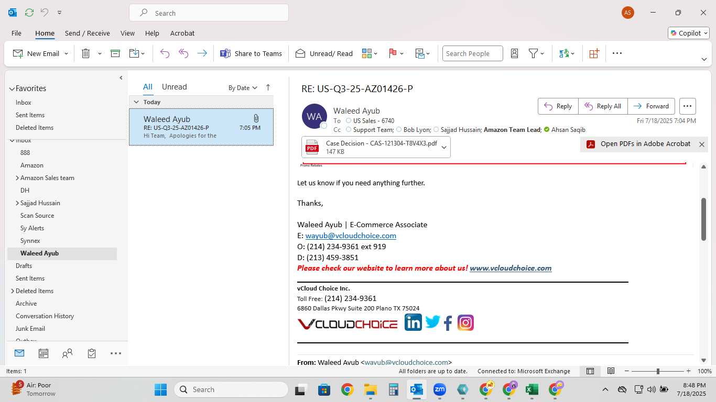
Task: Open the People contacts icon
Action: coord(67,353)
